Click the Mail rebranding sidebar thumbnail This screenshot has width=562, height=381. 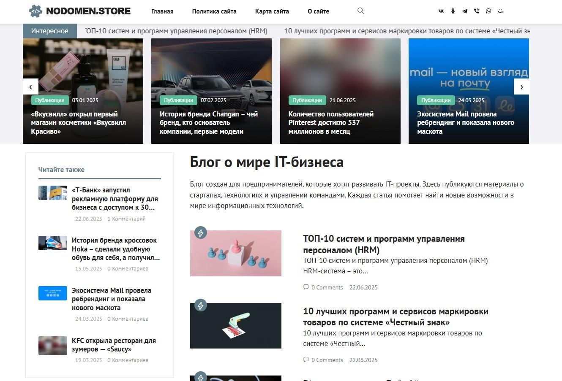click(x=53, y=293)
